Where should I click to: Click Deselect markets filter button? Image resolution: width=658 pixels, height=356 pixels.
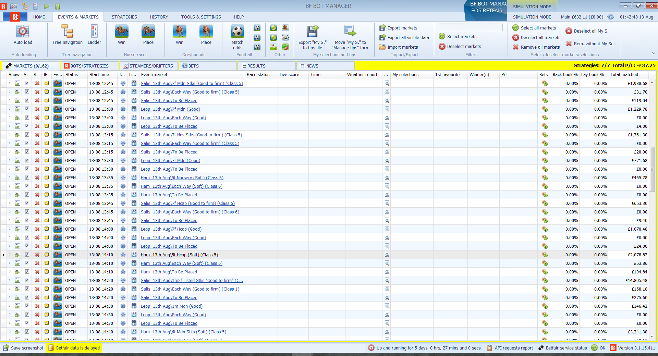pyautogui.click(x=460, y=47)
